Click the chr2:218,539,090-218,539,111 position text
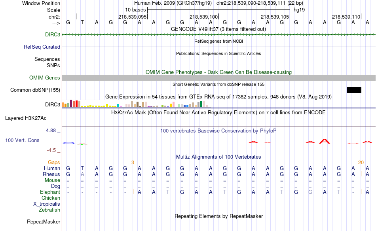The width and height of the screenshot is (376, 231). [260, 3]
